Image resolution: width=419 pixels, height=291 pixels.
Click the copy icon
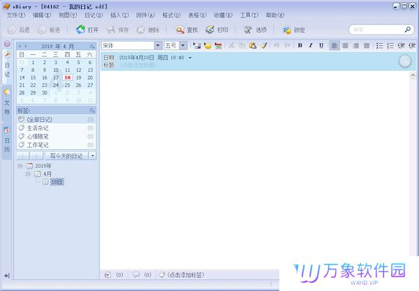click(x=242, y=45)
